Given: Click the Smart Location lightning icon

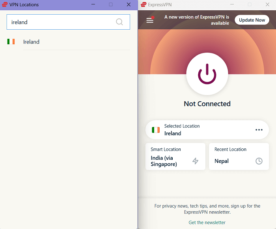Looking at the screenshot, I should coord(195,161).
